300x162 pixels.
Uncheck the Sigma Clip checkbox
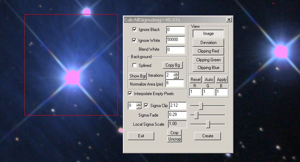(x=146, y=106)
